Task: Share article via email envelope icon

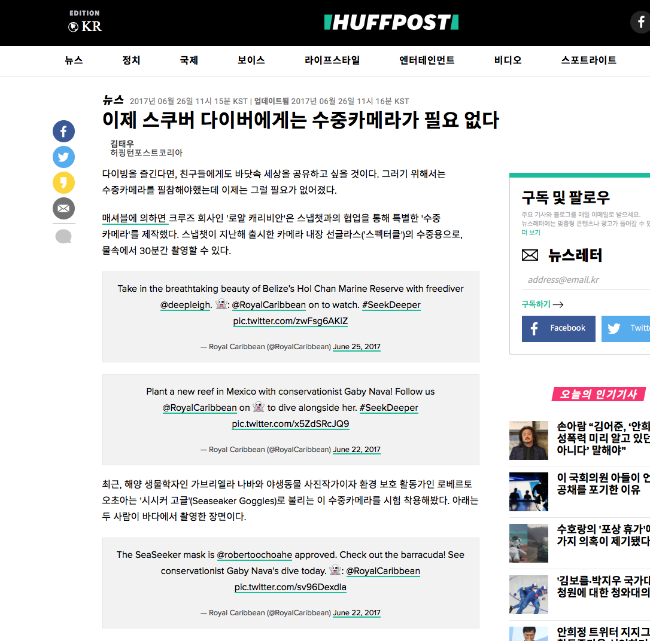Action: tap(63, 208)
